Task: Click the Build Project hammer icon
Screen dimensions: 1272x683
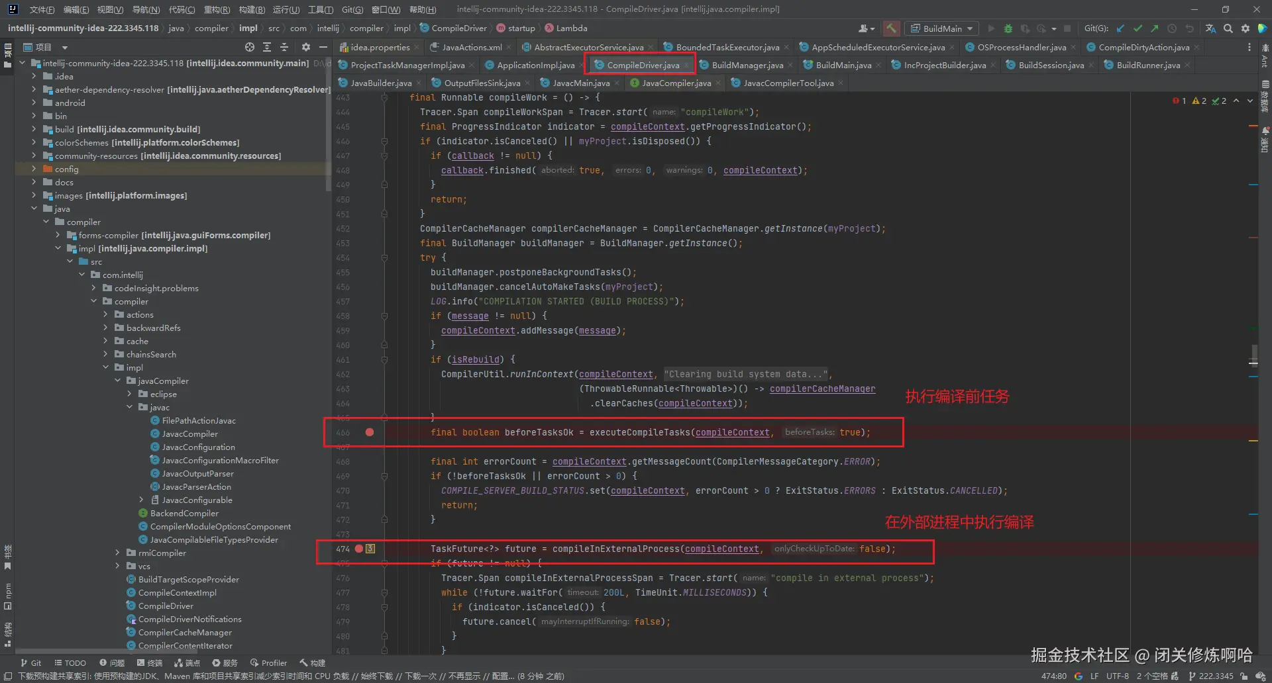Action: click(x=892, y=28)
